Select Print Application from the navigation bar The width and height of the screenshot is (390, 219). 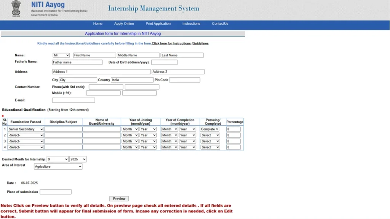(x=158, y=23)
